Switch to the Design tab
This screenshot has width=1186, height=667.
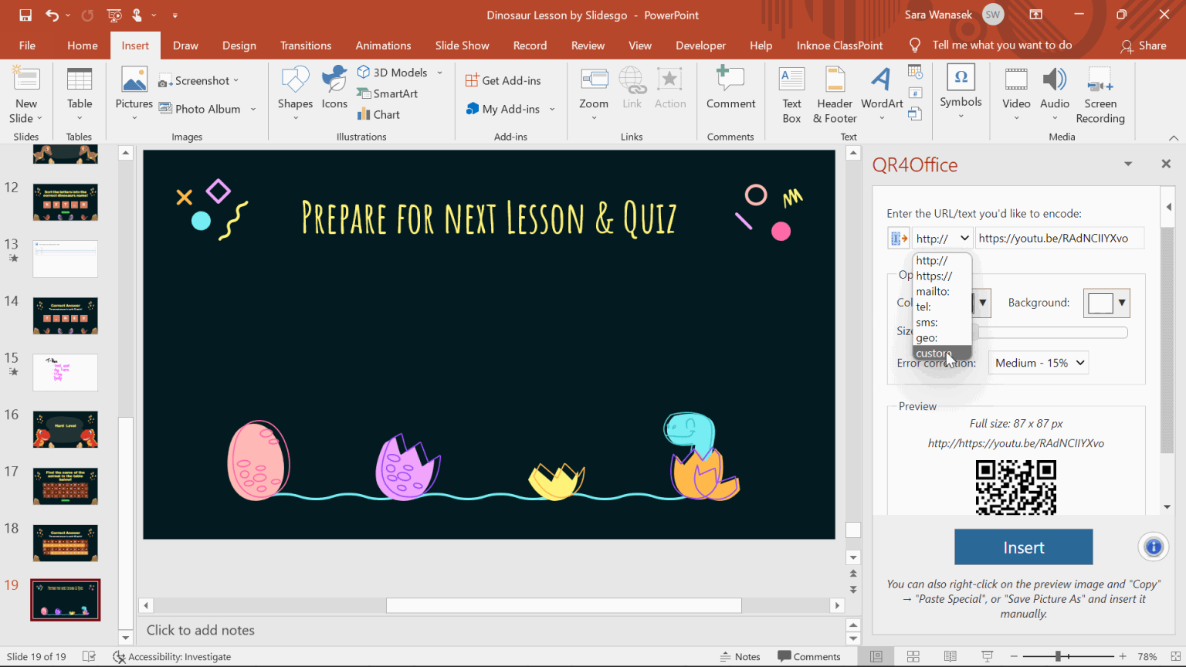tap(239, 46)
